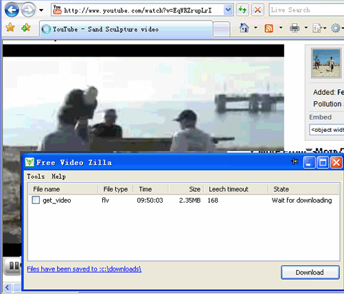Refresh the page with green arrows icon

coord(242,10)
